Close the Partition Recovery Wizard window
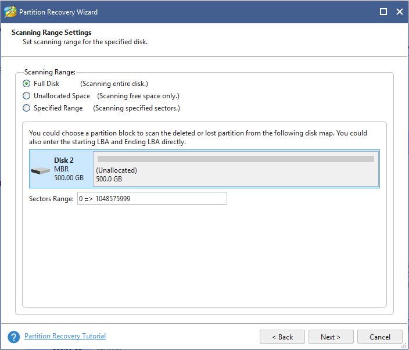The width and height of the screenshot is (409, 350). pos(400,12)
